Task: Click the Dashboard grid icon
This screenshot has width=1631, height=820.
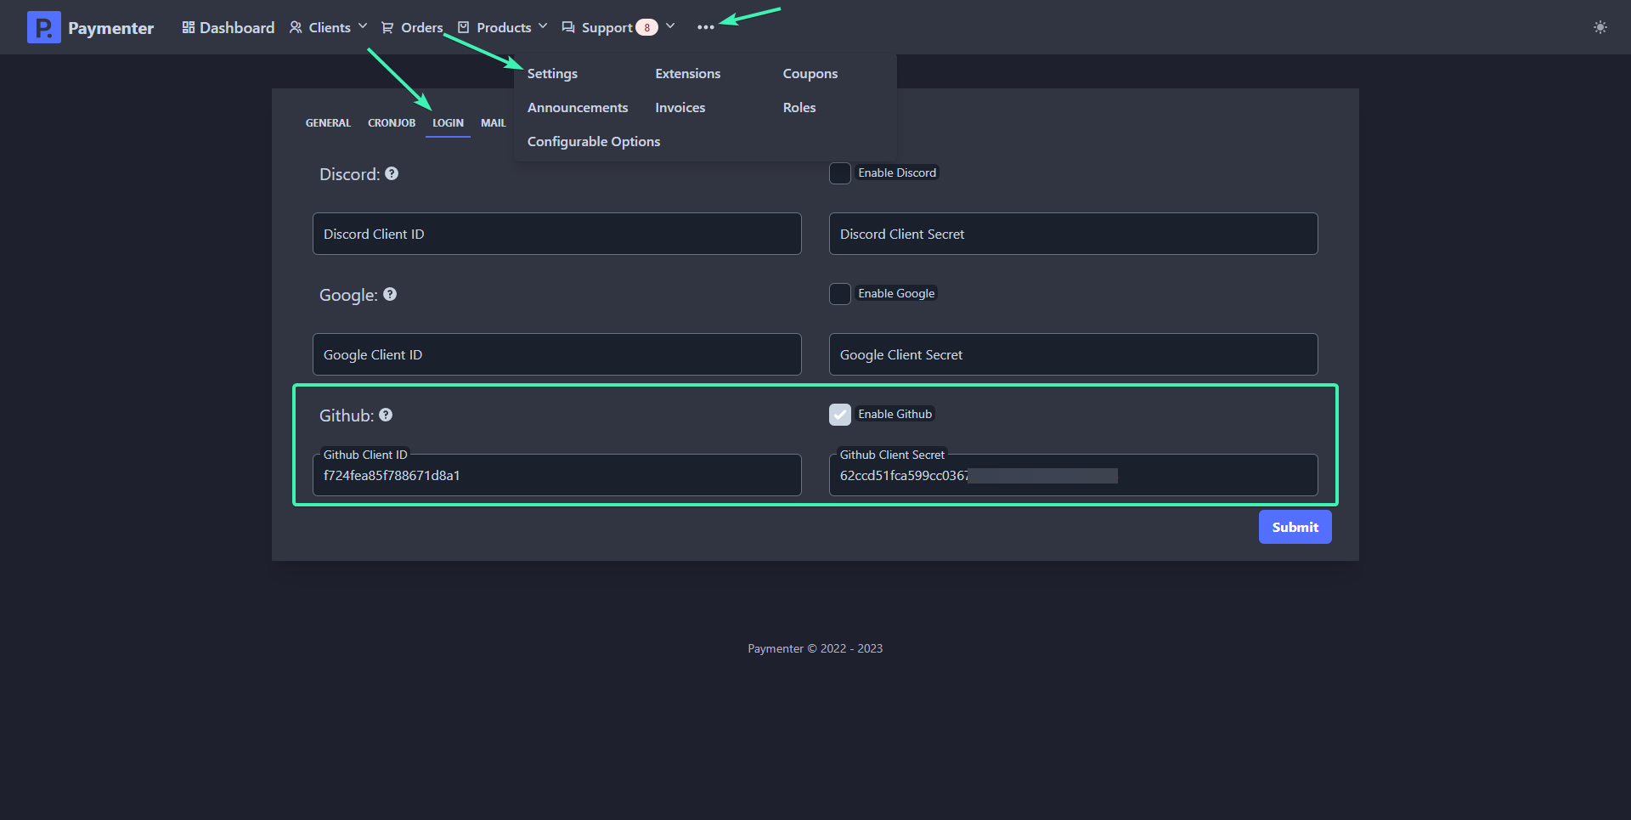Action: tap(189, 27)
